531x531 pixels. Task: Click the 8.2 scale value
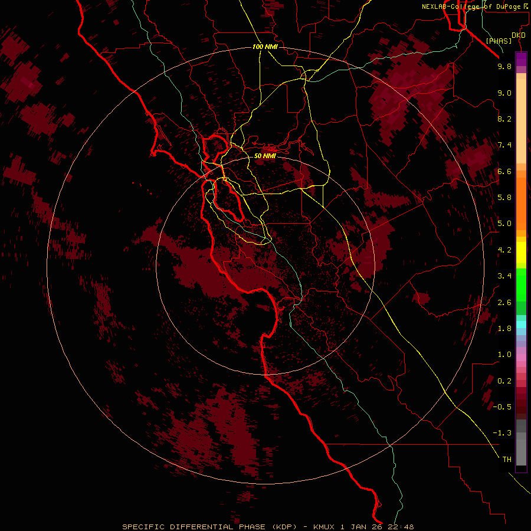504,119
